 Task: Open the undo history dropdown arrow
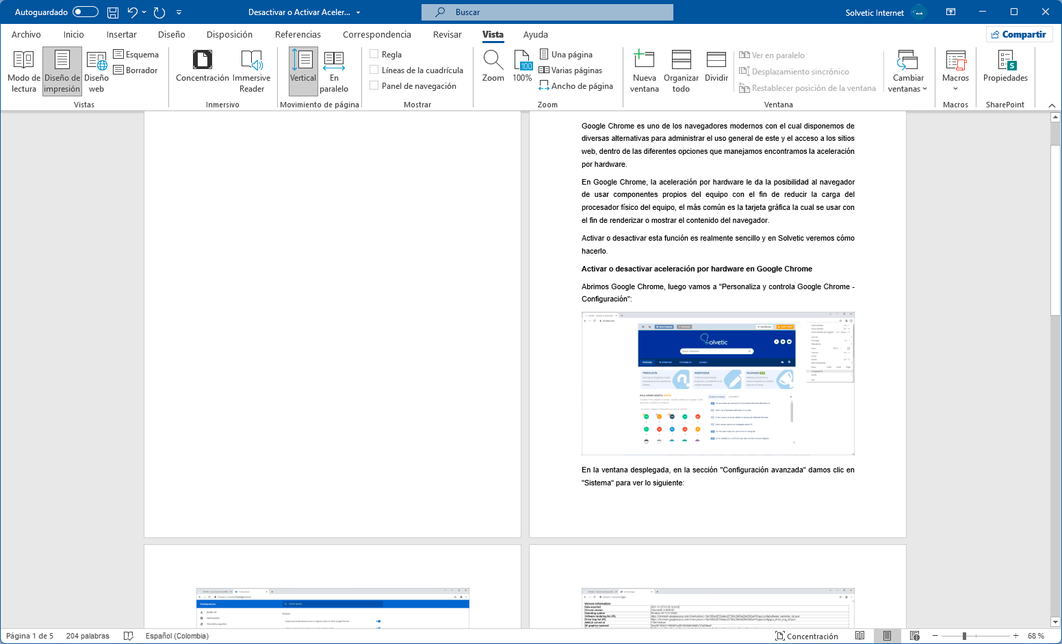click(x=144, y=12)
